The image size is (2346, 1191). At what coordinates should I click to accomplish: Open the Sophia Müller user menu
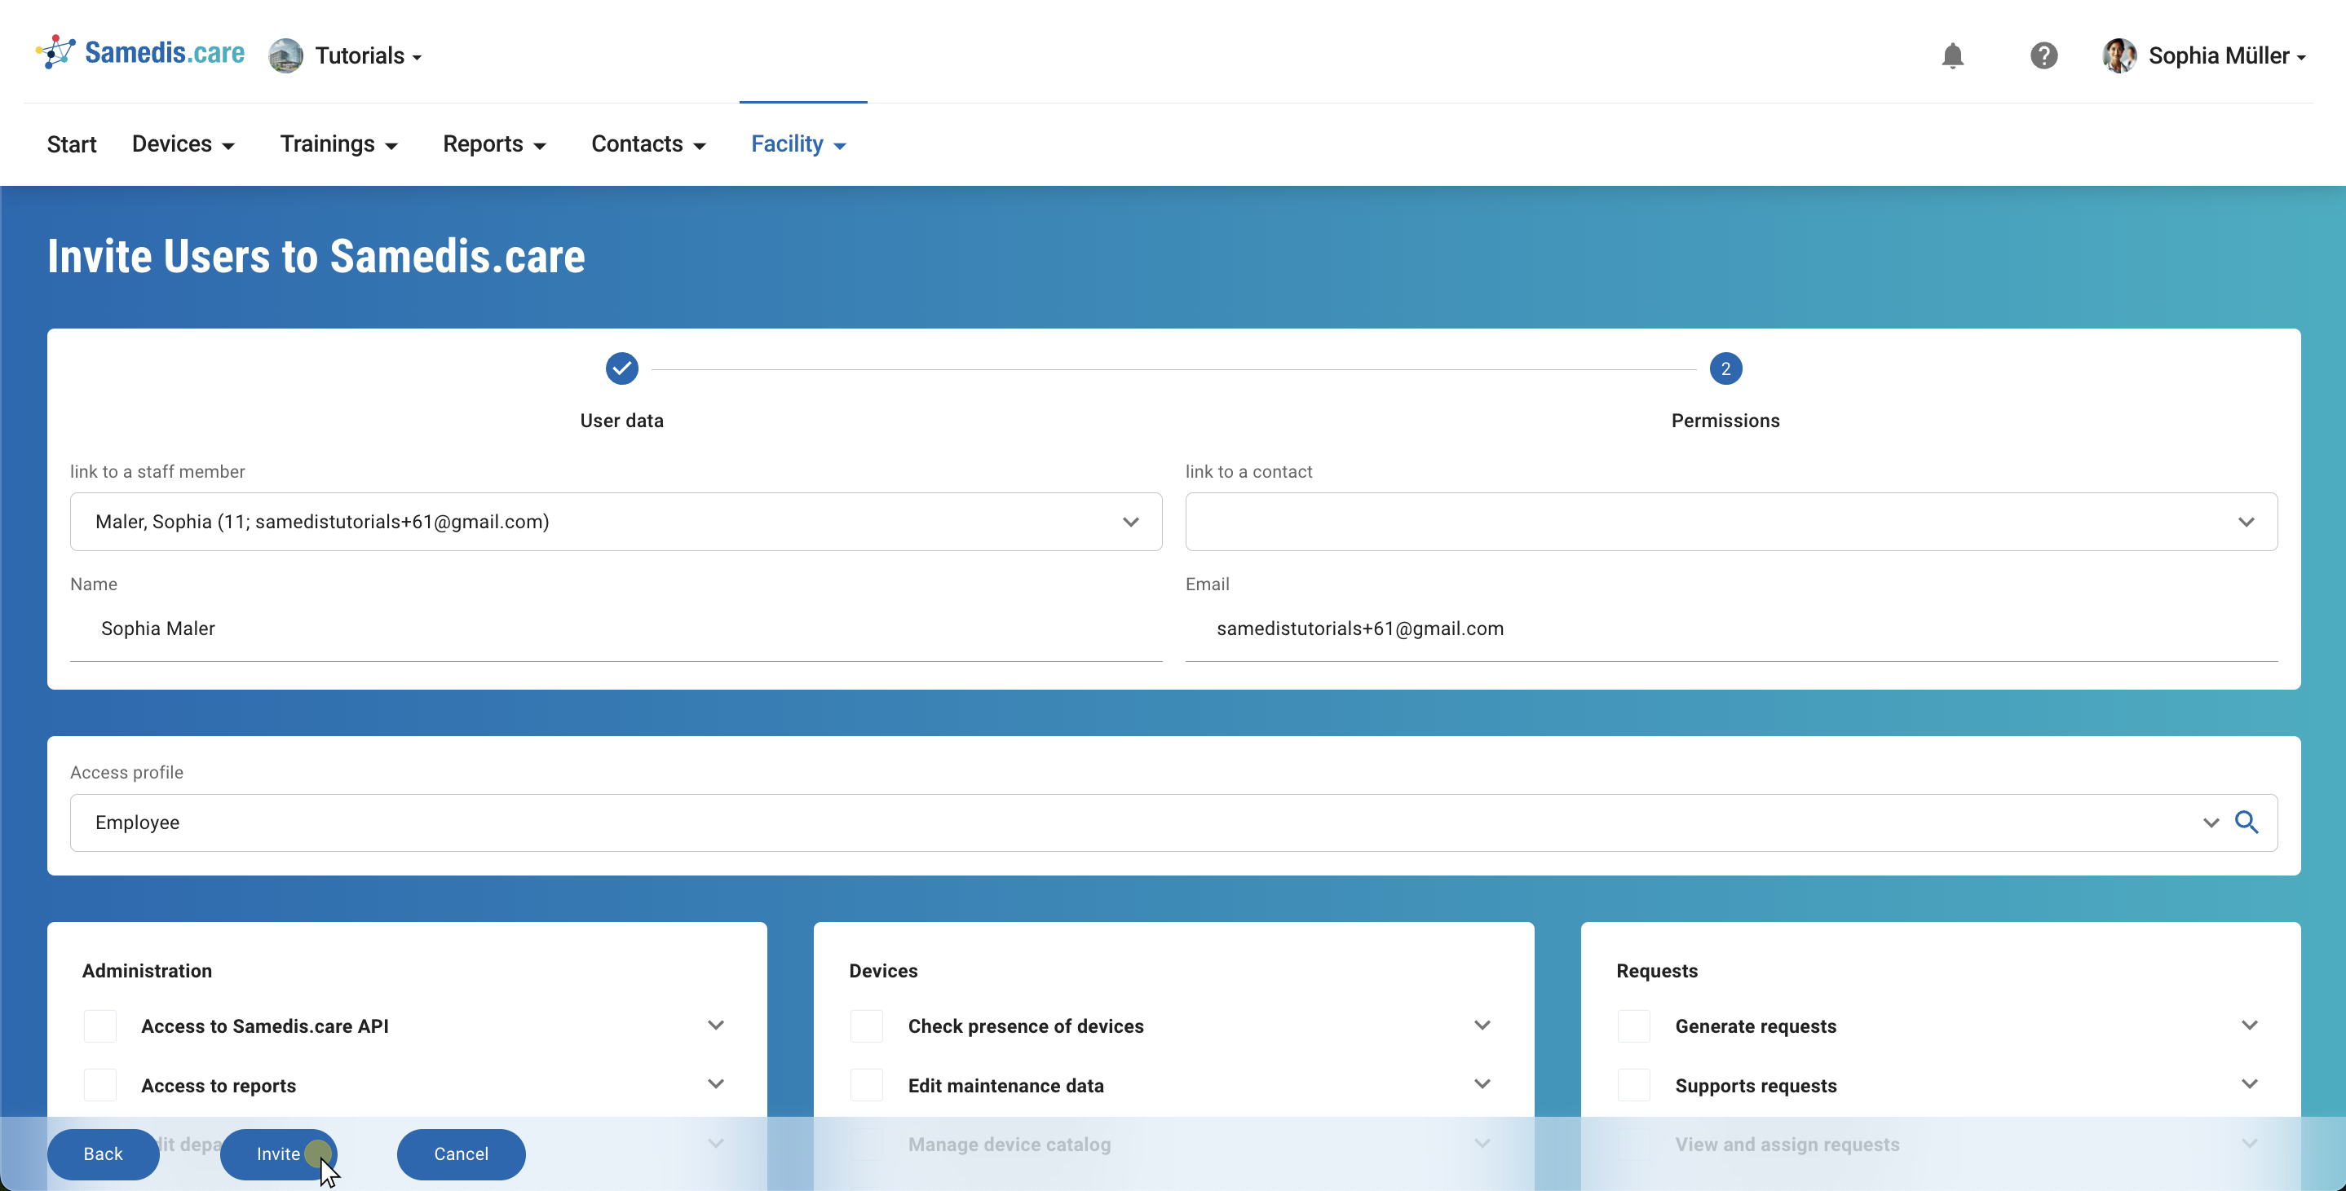(2227, 55)
